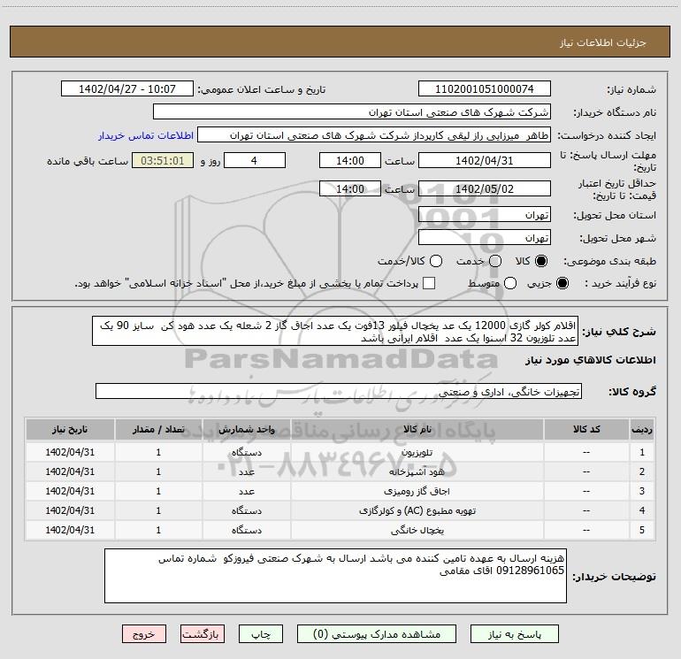Click row number 3 in the ردیف column

click(x=642, y=491)
